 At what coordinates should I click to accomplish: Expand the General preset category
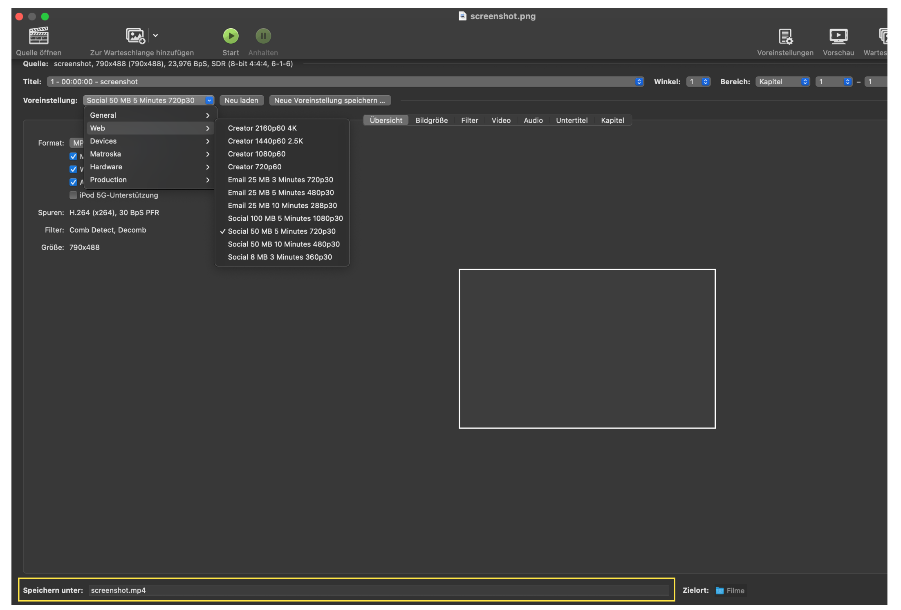tap(150, 115)
